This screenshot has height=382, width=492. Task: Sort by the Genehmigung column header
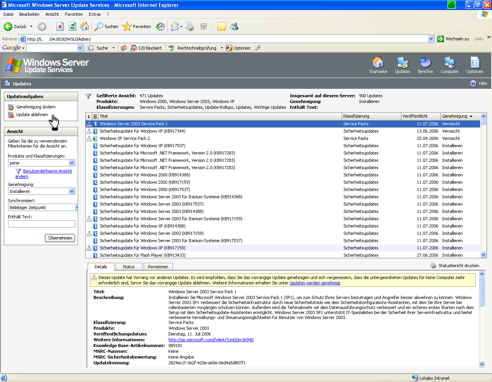460,116
